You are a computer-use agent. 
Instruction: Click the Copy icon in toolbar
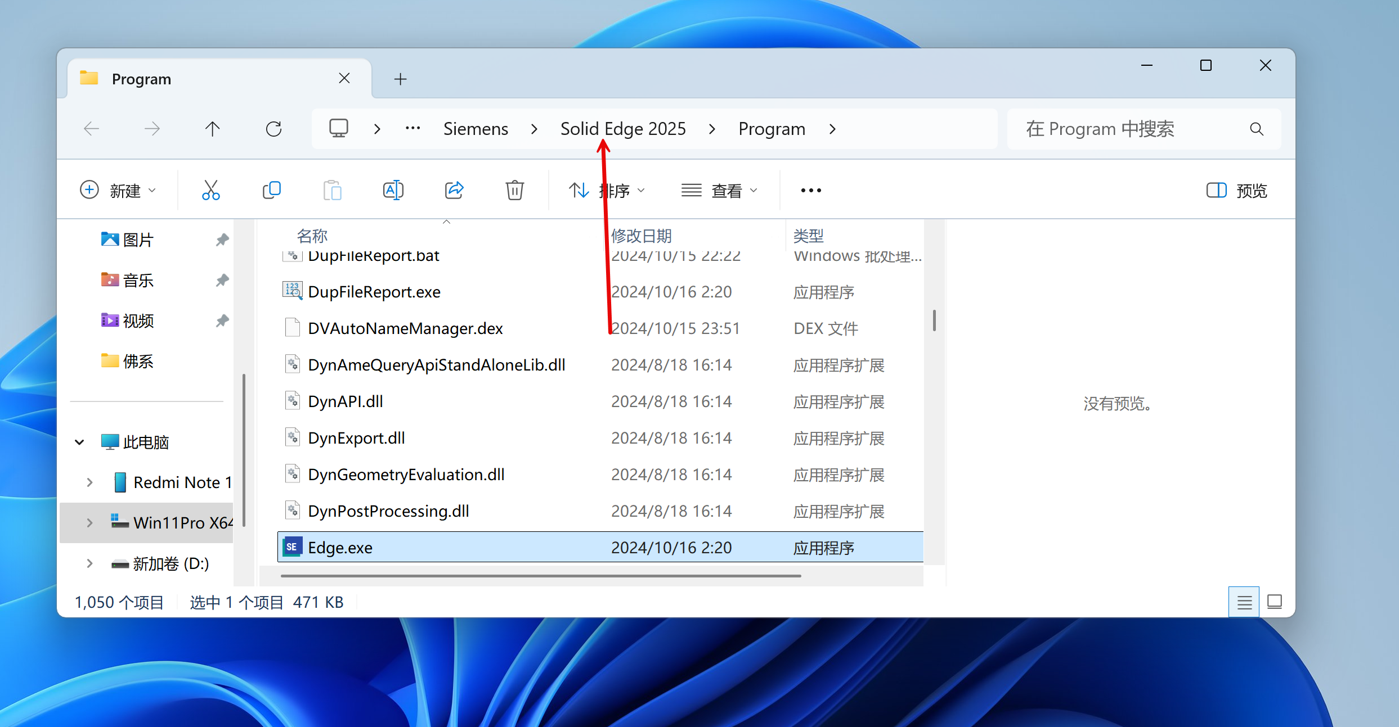272,191
